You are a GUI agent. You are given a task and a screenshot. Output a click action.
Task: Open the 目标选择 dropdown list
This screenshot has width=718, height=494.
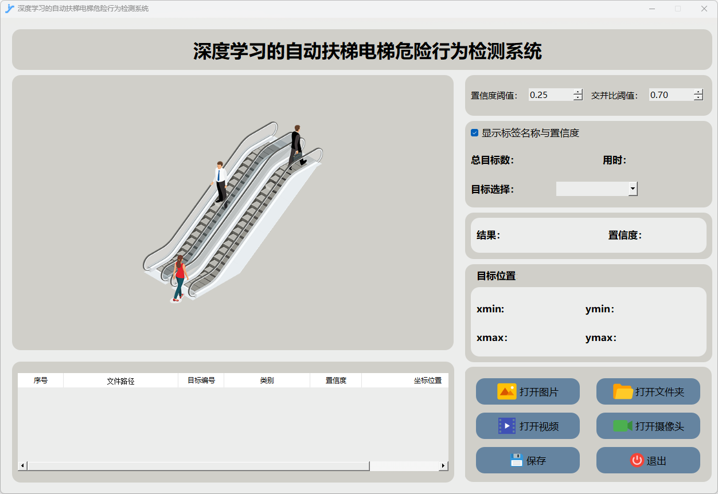pos(633,189)
